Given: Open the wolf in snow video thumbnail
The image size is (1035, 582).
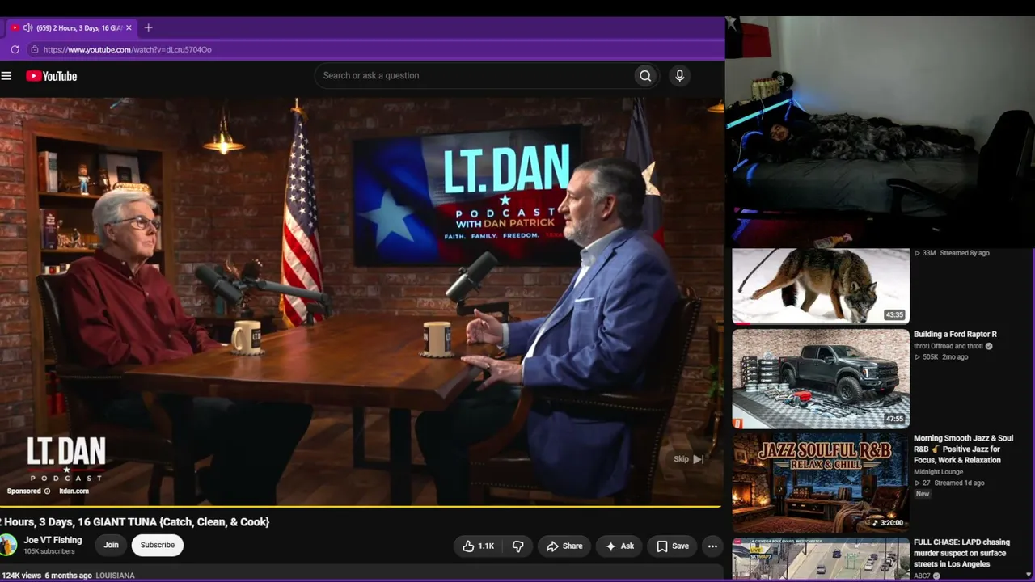Looking at the screenshot, I should tap(821, 286).
